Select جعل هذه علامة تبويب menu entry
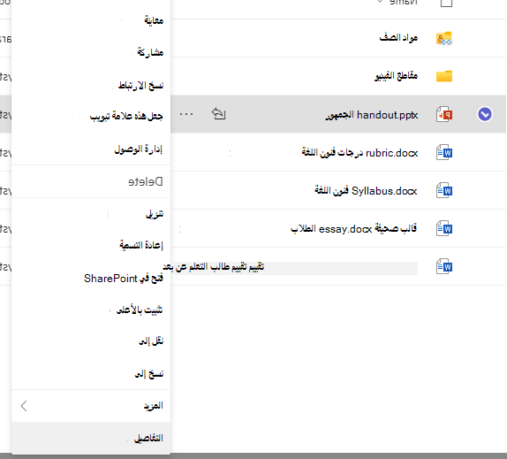The image size is (507, 459). point(91,116)
